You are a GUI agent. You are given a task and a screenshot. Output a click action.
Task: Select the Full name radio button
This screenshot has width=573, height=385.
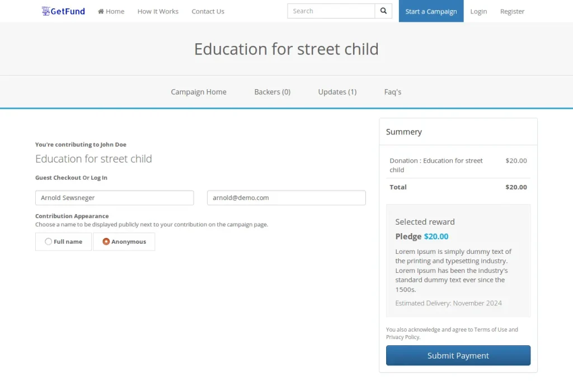pyautogui.click(x=48, y=242)
